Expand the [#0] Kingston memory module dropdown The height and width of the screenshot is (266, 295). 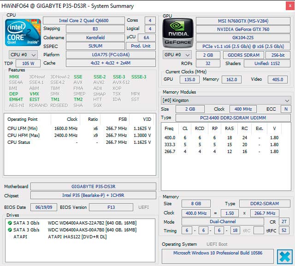pyautogui.click(x=226, y=100)
